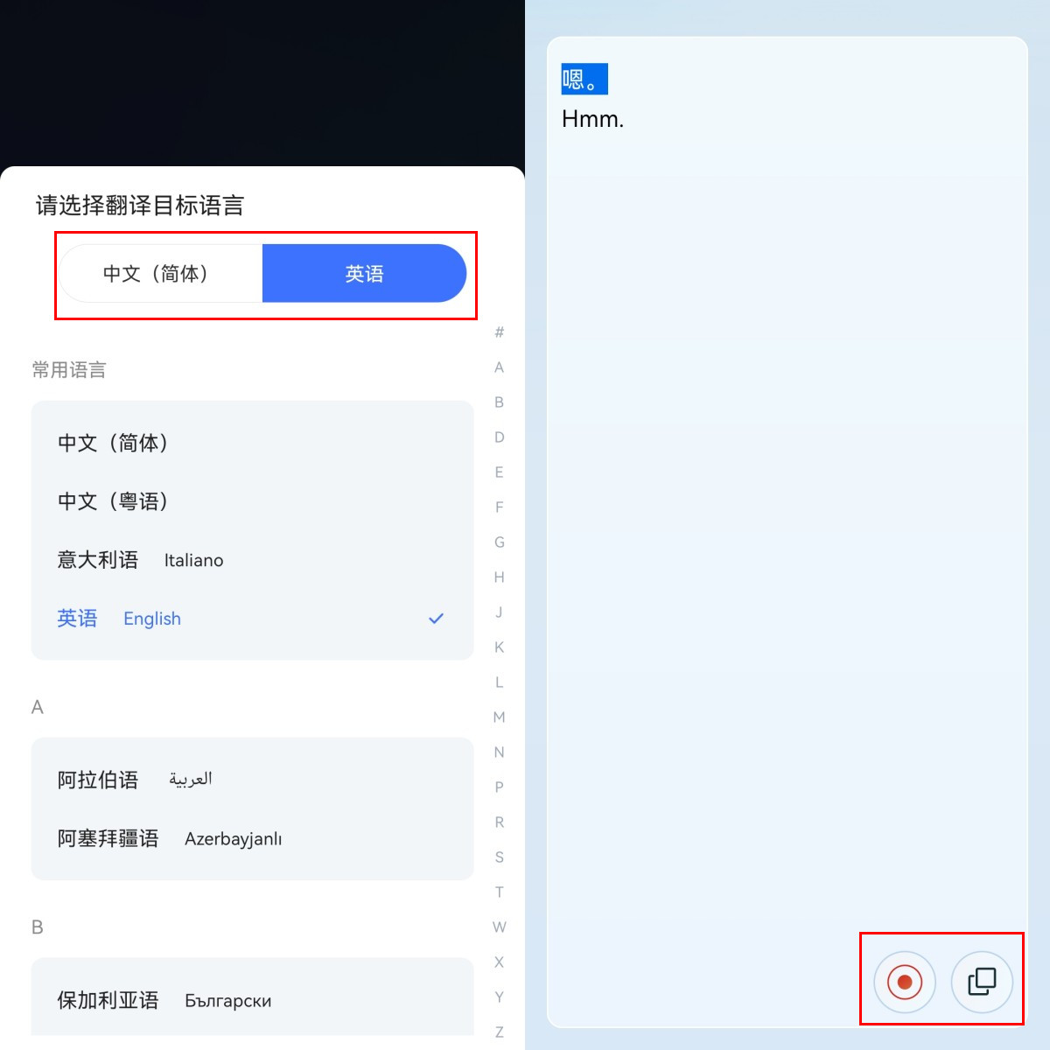Choose 中文（简体）in common languages list
Screen dimensions: 1050x1050
252,443
